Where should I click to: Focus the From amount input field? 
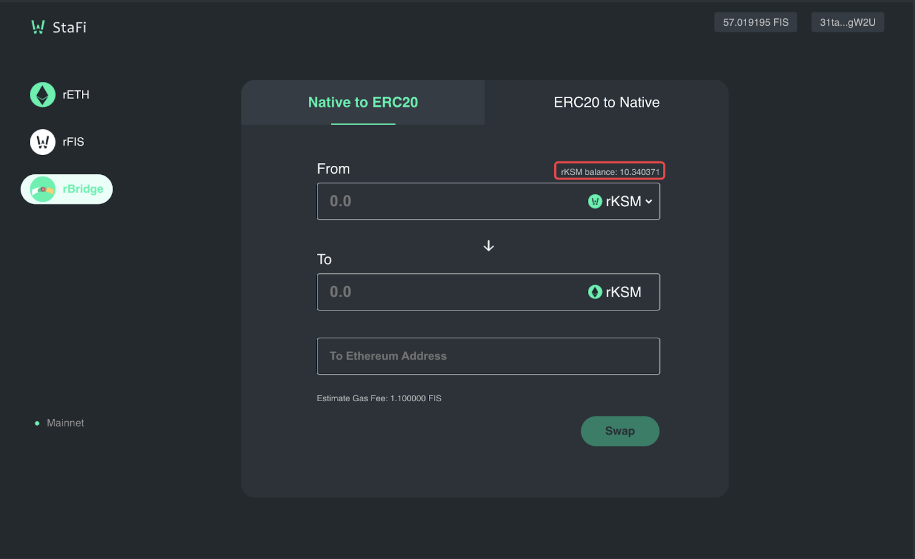click(446, 201)
